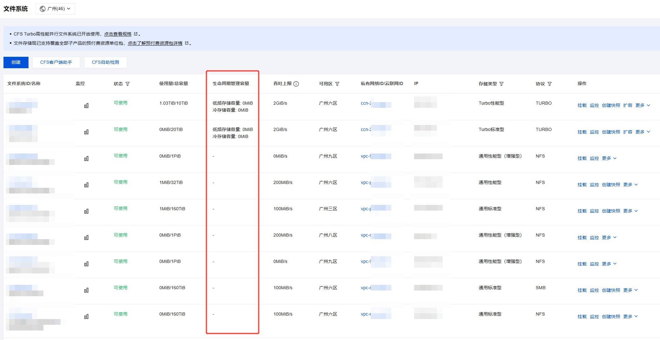The image size is (660, 340).
Task: Expand 更多 menu in first Turbo性能型 row
Action: pos(643,105)
